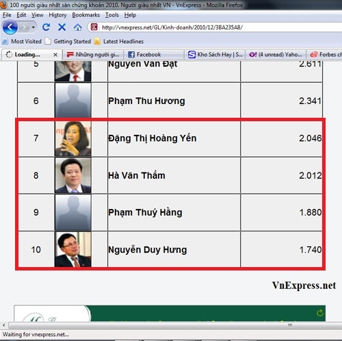Switch to the Những người gi... tab

[x=93, y=55]
